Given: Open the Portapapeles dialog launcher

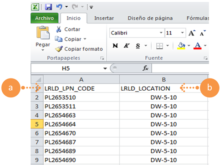Looking at the screenshot, I should click(102, 58).
